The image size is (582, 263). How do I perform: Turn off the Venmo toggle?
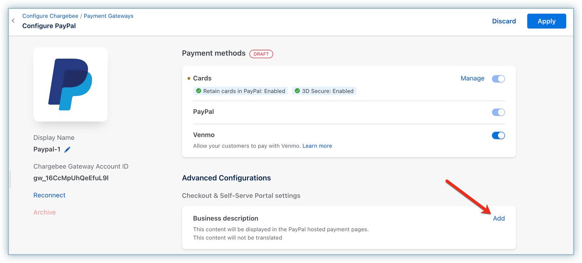pyautogui.click(x=498, y=136)
